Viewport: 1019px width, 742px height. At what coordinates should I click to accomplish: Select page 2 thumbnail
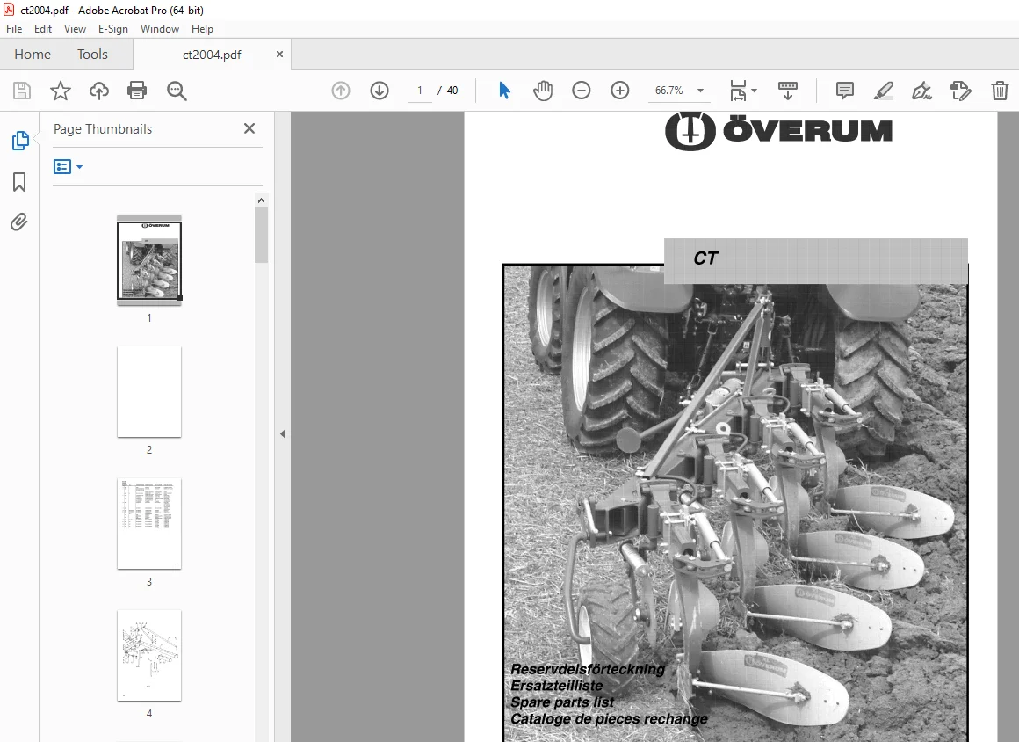click(x=149, y=391)
